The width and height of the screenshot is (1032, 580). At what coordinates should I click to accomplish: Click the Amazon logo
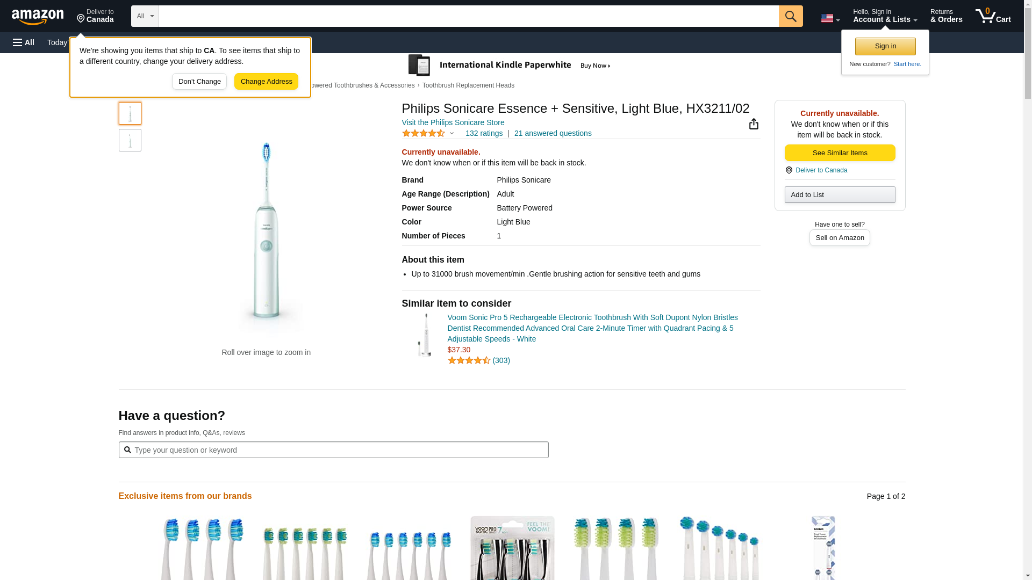[38, 17]
